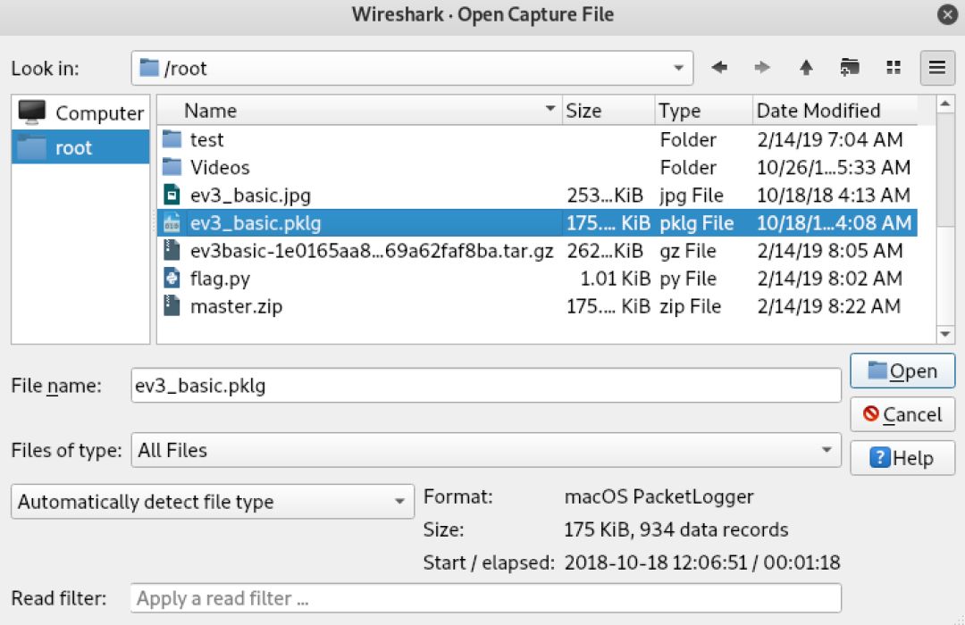Click the zip File type cell
The image size is (965, 625).
(x=690, y=305)
